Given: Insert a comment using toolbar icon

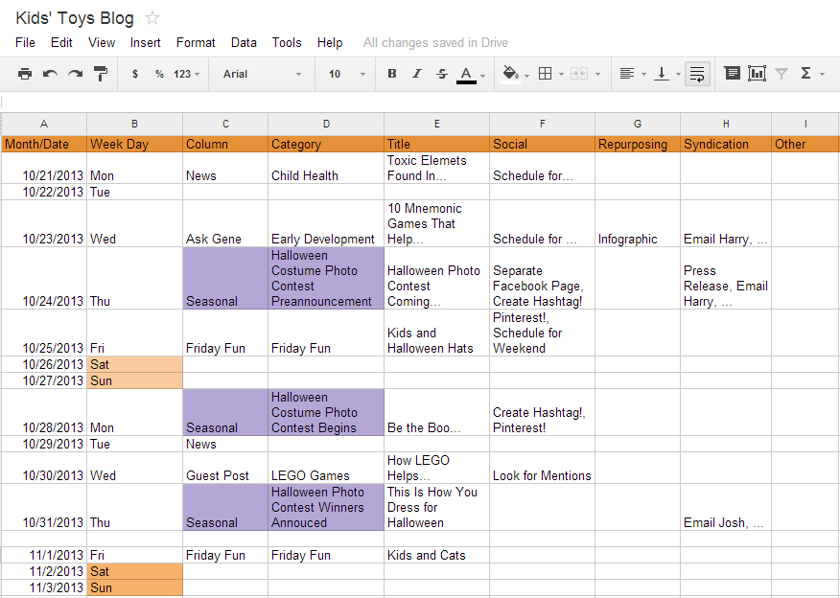Looking at the screenshot, I should point(732,74).
